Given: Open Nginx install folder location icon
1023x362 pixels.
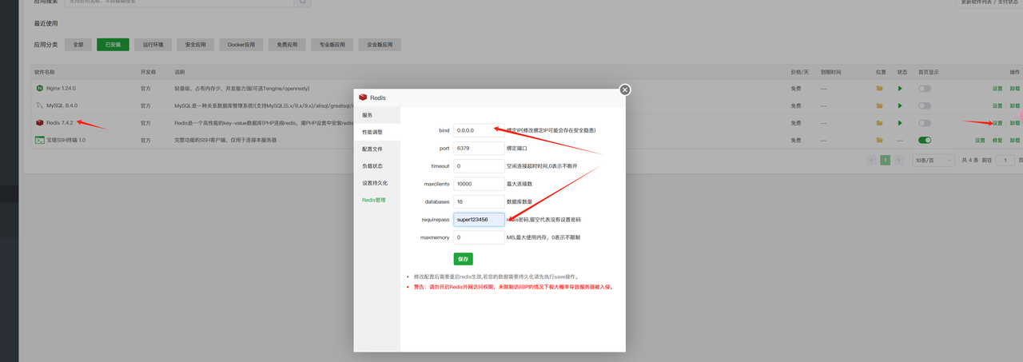Looking at the screenshot, I should [x=880, y=88].
